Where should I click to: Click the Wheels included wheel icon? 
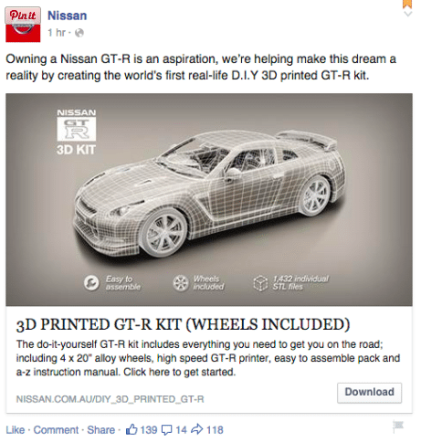point(181,283)
